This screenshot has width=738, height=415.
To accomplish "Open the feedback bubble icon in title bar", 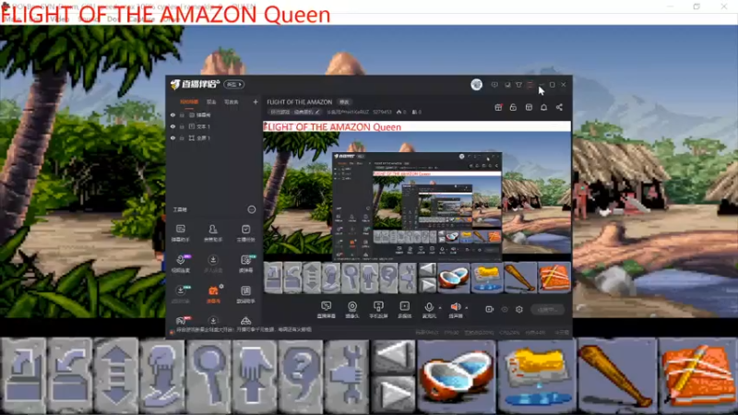I will 494,85.
